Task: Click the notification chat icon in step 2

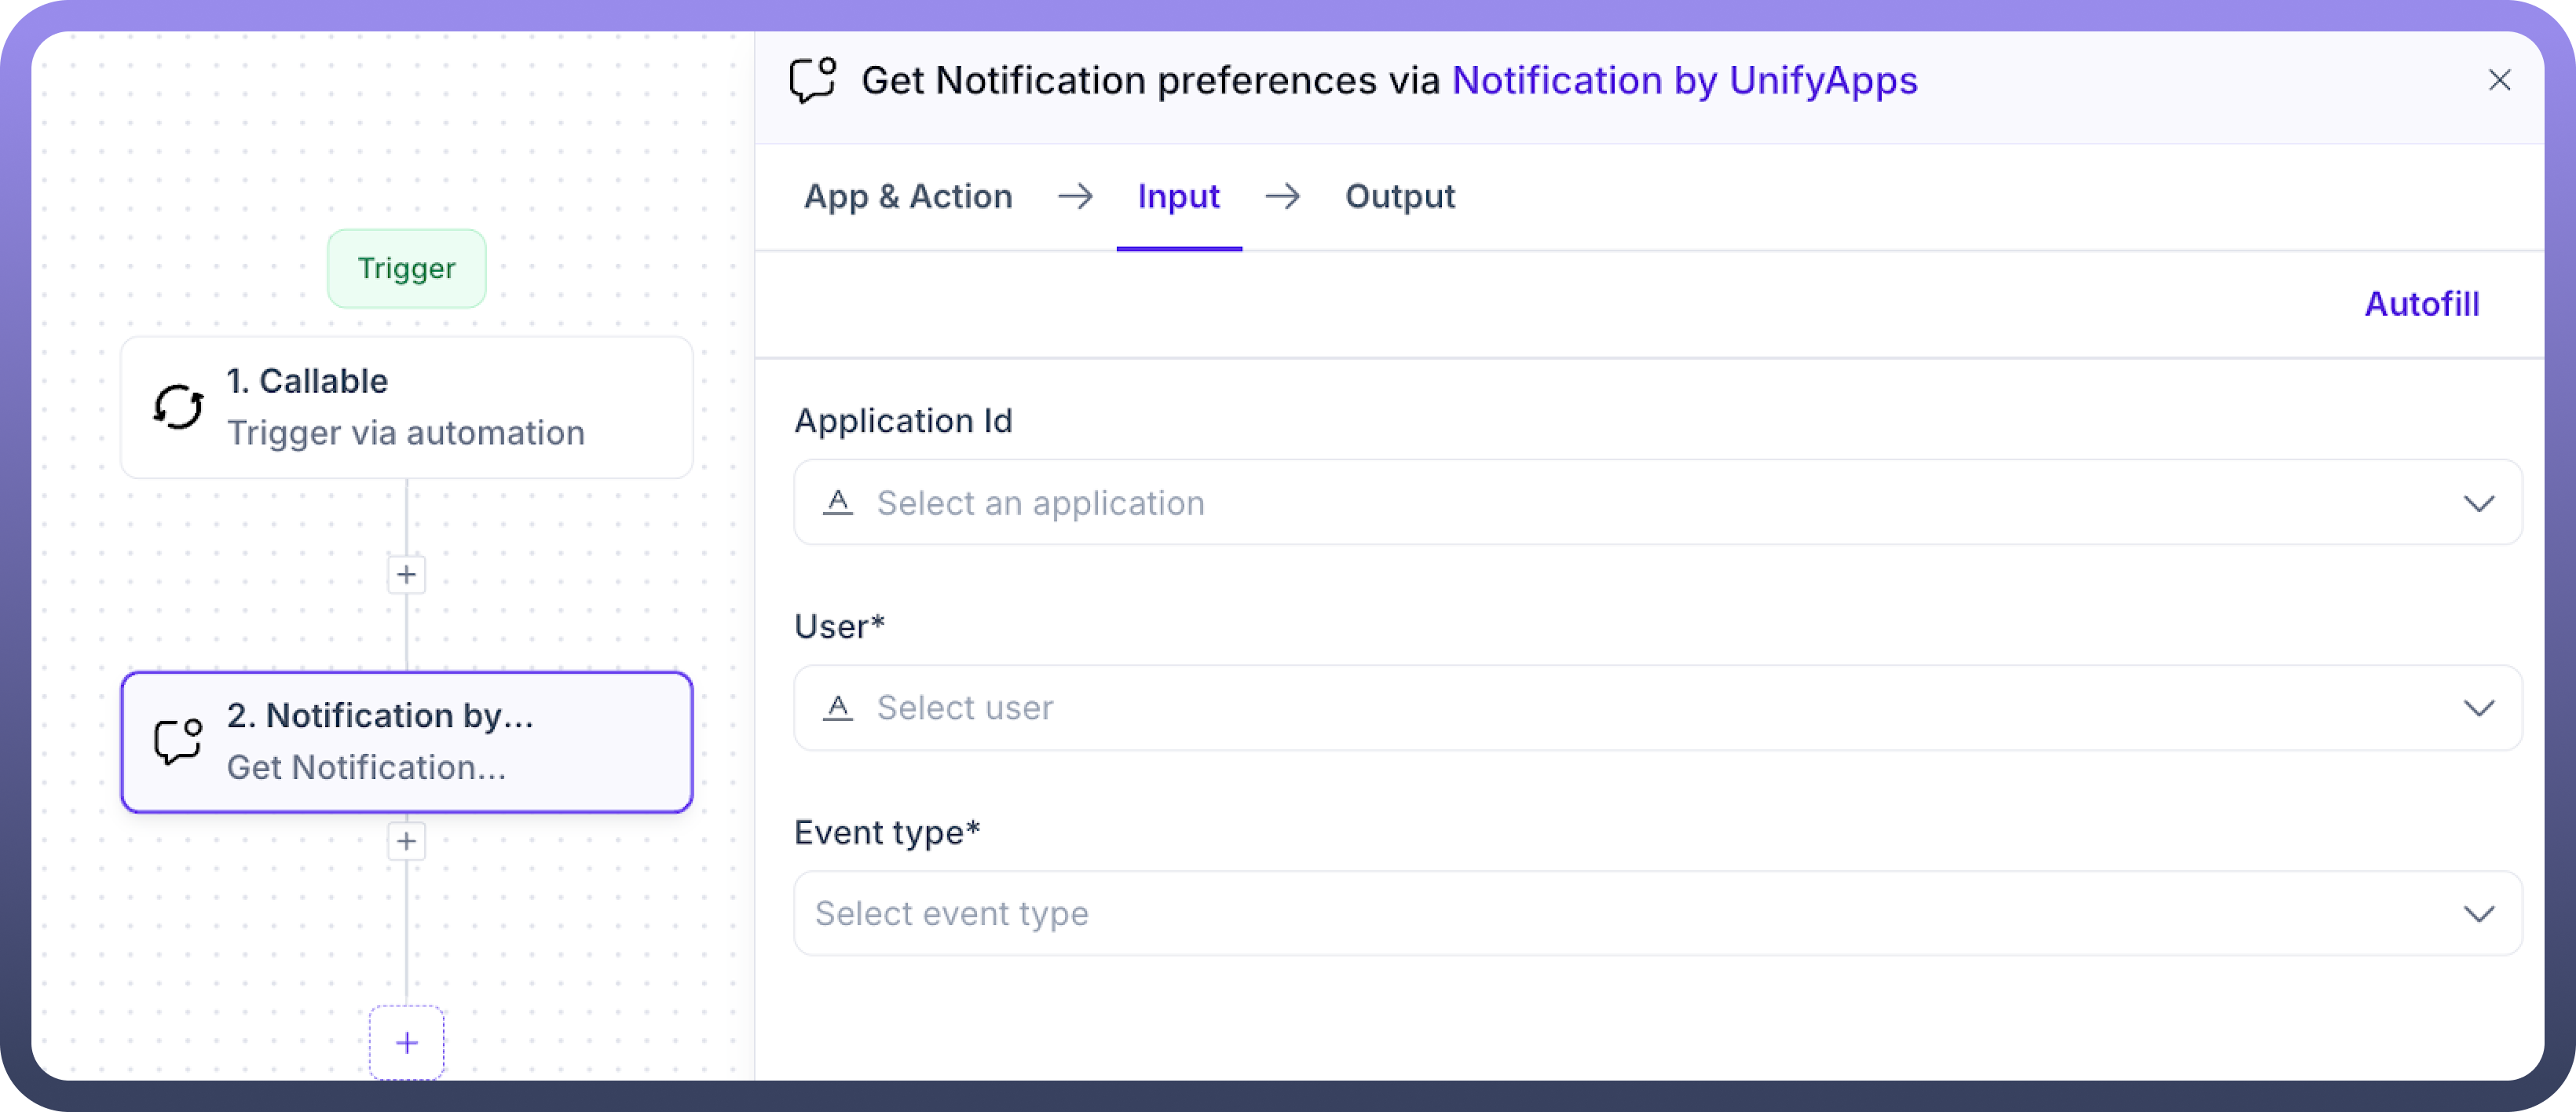Action: [178, 742]
